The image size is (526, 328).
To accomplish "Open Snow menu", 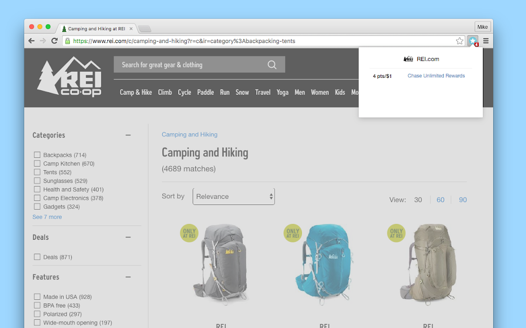I will (242, 92).
